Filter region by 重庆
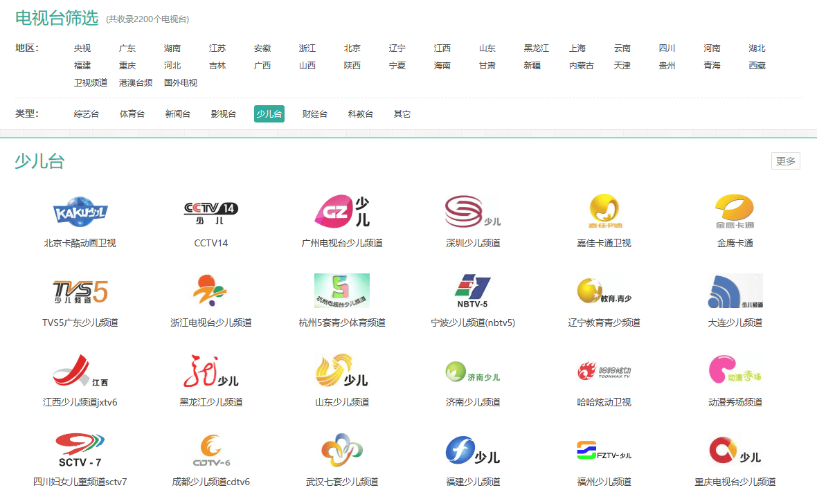The height and width of the screenshot is (499, 817). pyautogui.click(x=127, y=66)
